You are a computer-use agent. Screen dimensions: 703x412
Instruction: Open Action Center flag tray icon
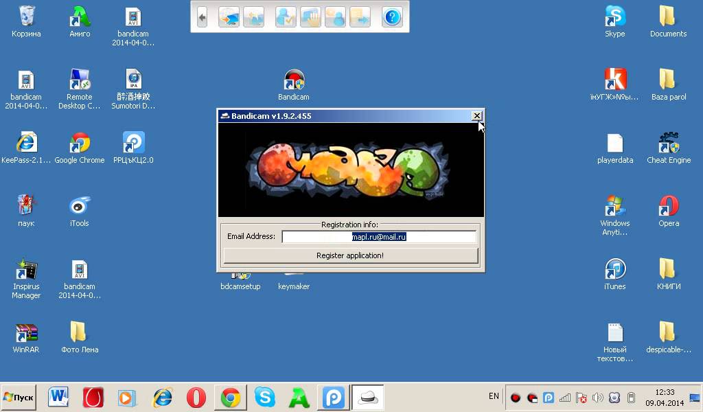coord(581,398)
